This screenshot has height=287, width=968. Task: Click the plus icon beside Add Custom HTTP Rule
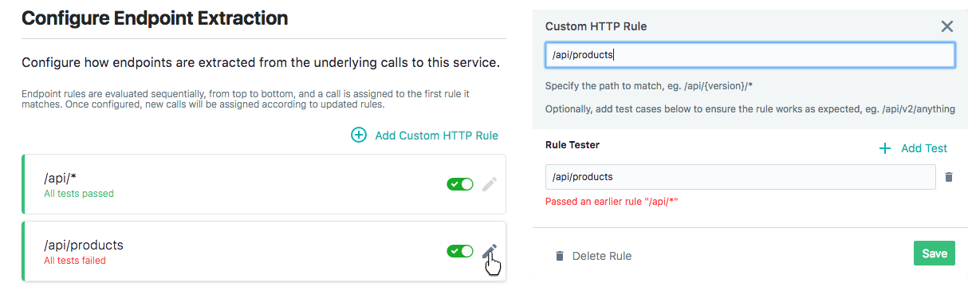pos(359,136)
